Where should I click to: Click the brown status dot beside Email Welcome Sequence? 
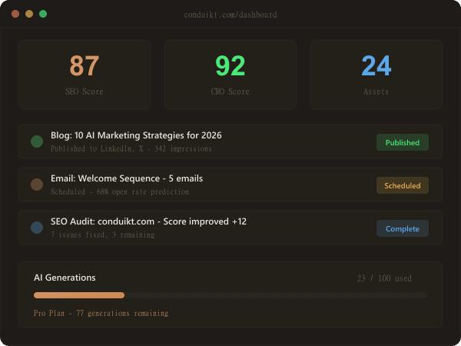(x=37, y=185)
